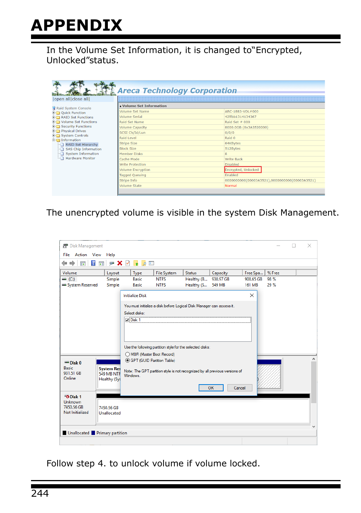Toggle the Disk 1 checkbox in Initialize Disk
Screen dimensions: 361x513
pyautogui.click(x=127, y=320)
